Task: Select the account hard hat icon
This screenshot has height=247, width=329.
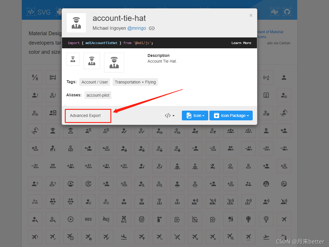Action: pyautogui.click(x=266, y=131)
